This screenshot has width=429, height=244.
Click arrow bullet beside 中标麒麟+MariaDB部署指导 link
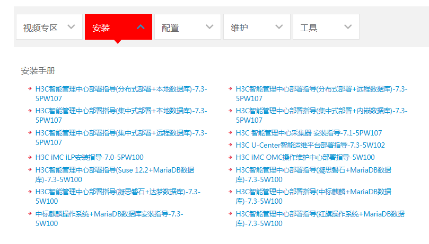230,192
